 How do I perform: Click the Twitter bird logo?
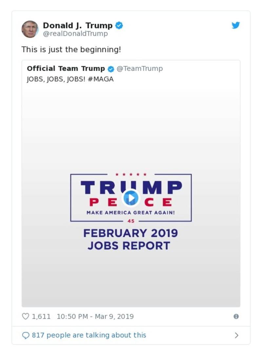(236, 25)
